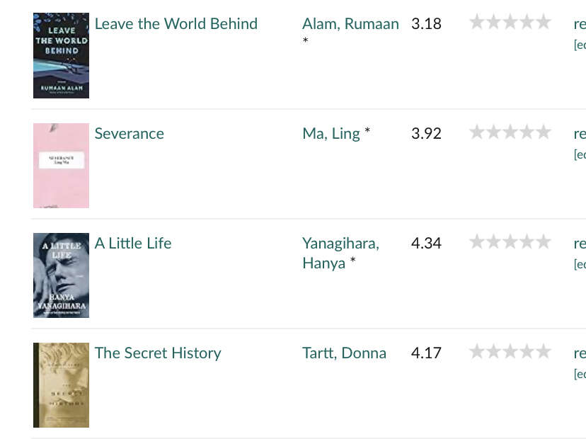Open A Little Life cover image
The height and width of the screenshot is (439, 586).
click(62, 275)
